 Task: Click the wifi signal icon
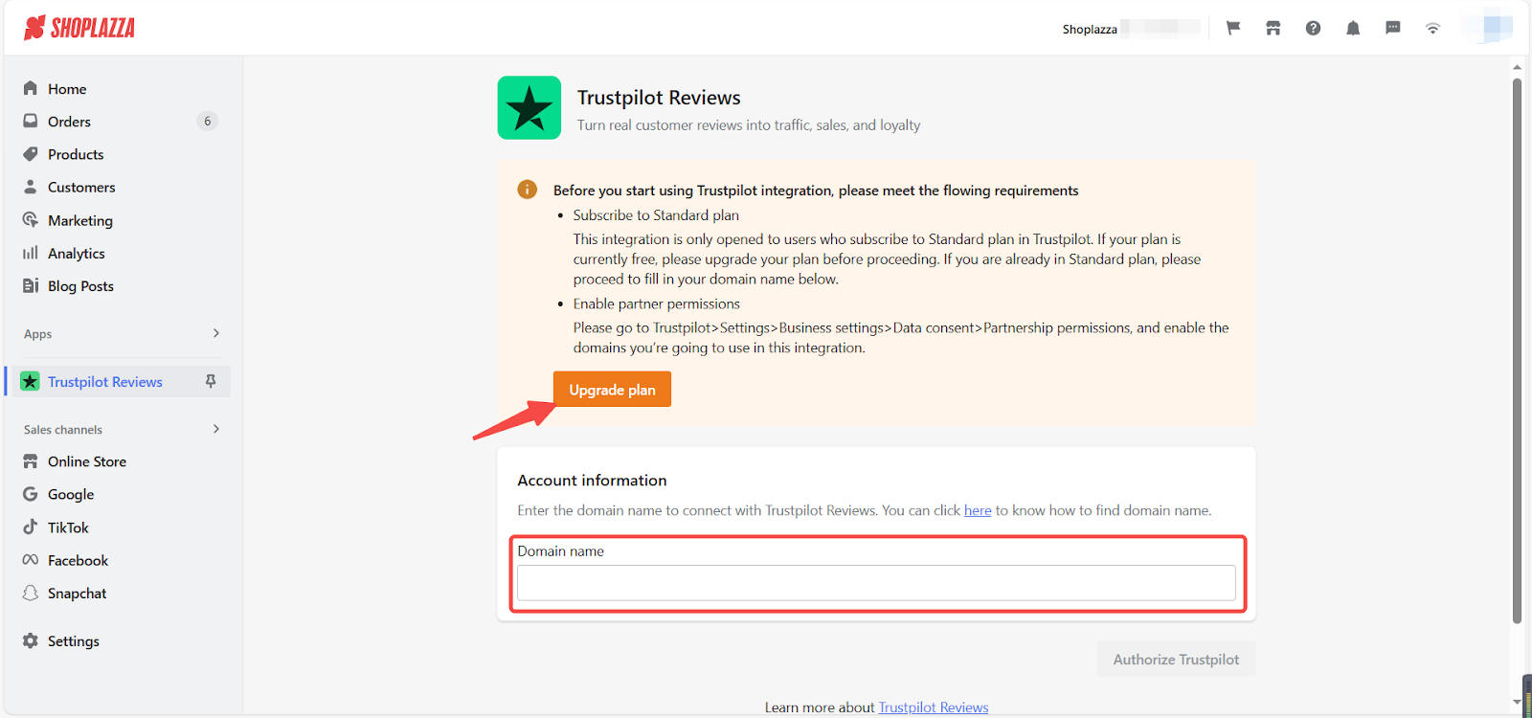click(1432, 28)
